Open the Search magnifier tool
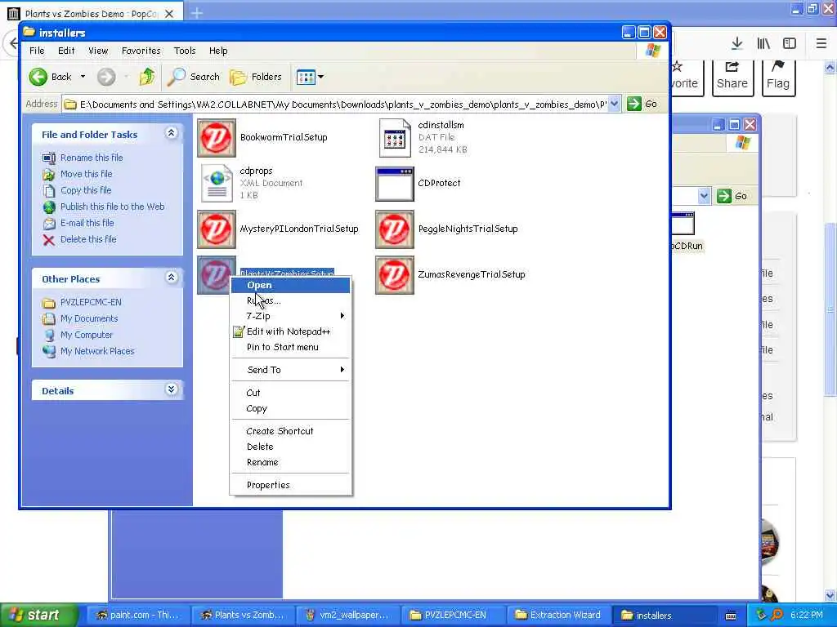The height and width of the screenshot is (627, 837). tap(193, 77)
